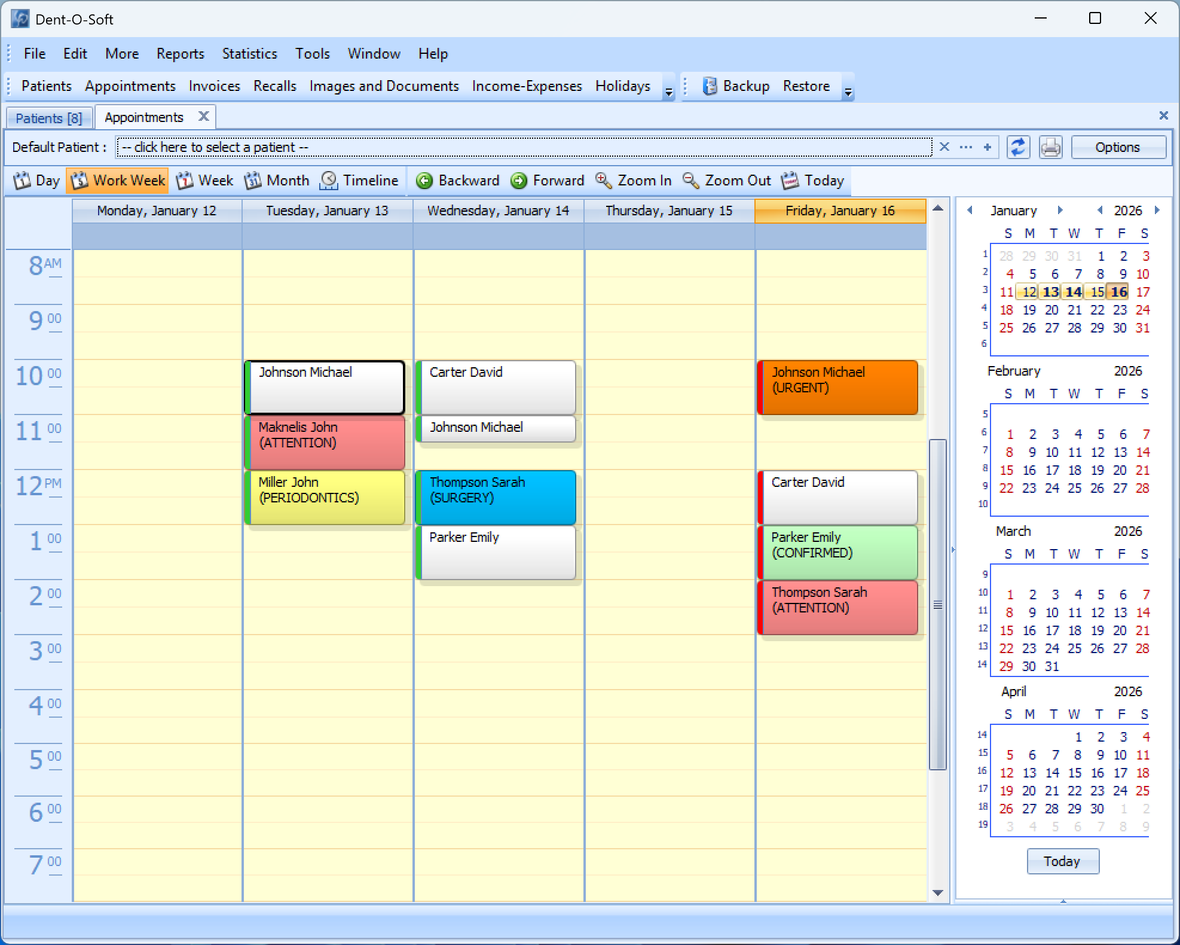This screenshot has width=1180, height=945.
Task: Click the Options button
Action: (1117, 147)
